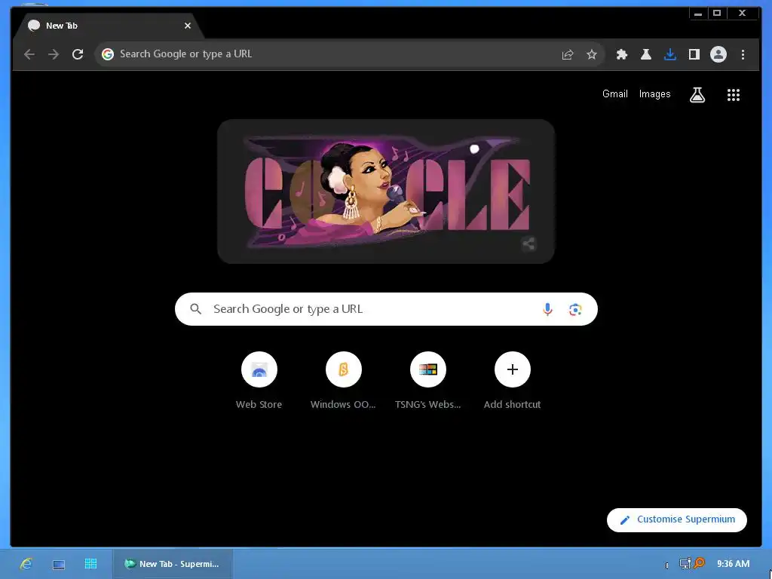Open the Windows tiles taskbar icon
772x579 pixels.
click(90, 564)
